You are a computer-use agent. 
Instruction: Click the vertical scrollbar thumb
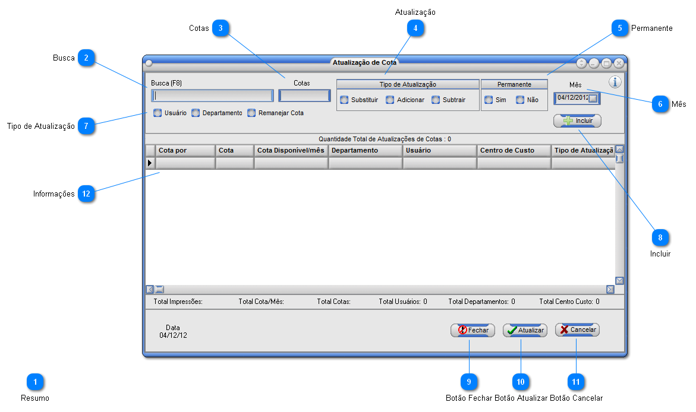pos(620,159)
